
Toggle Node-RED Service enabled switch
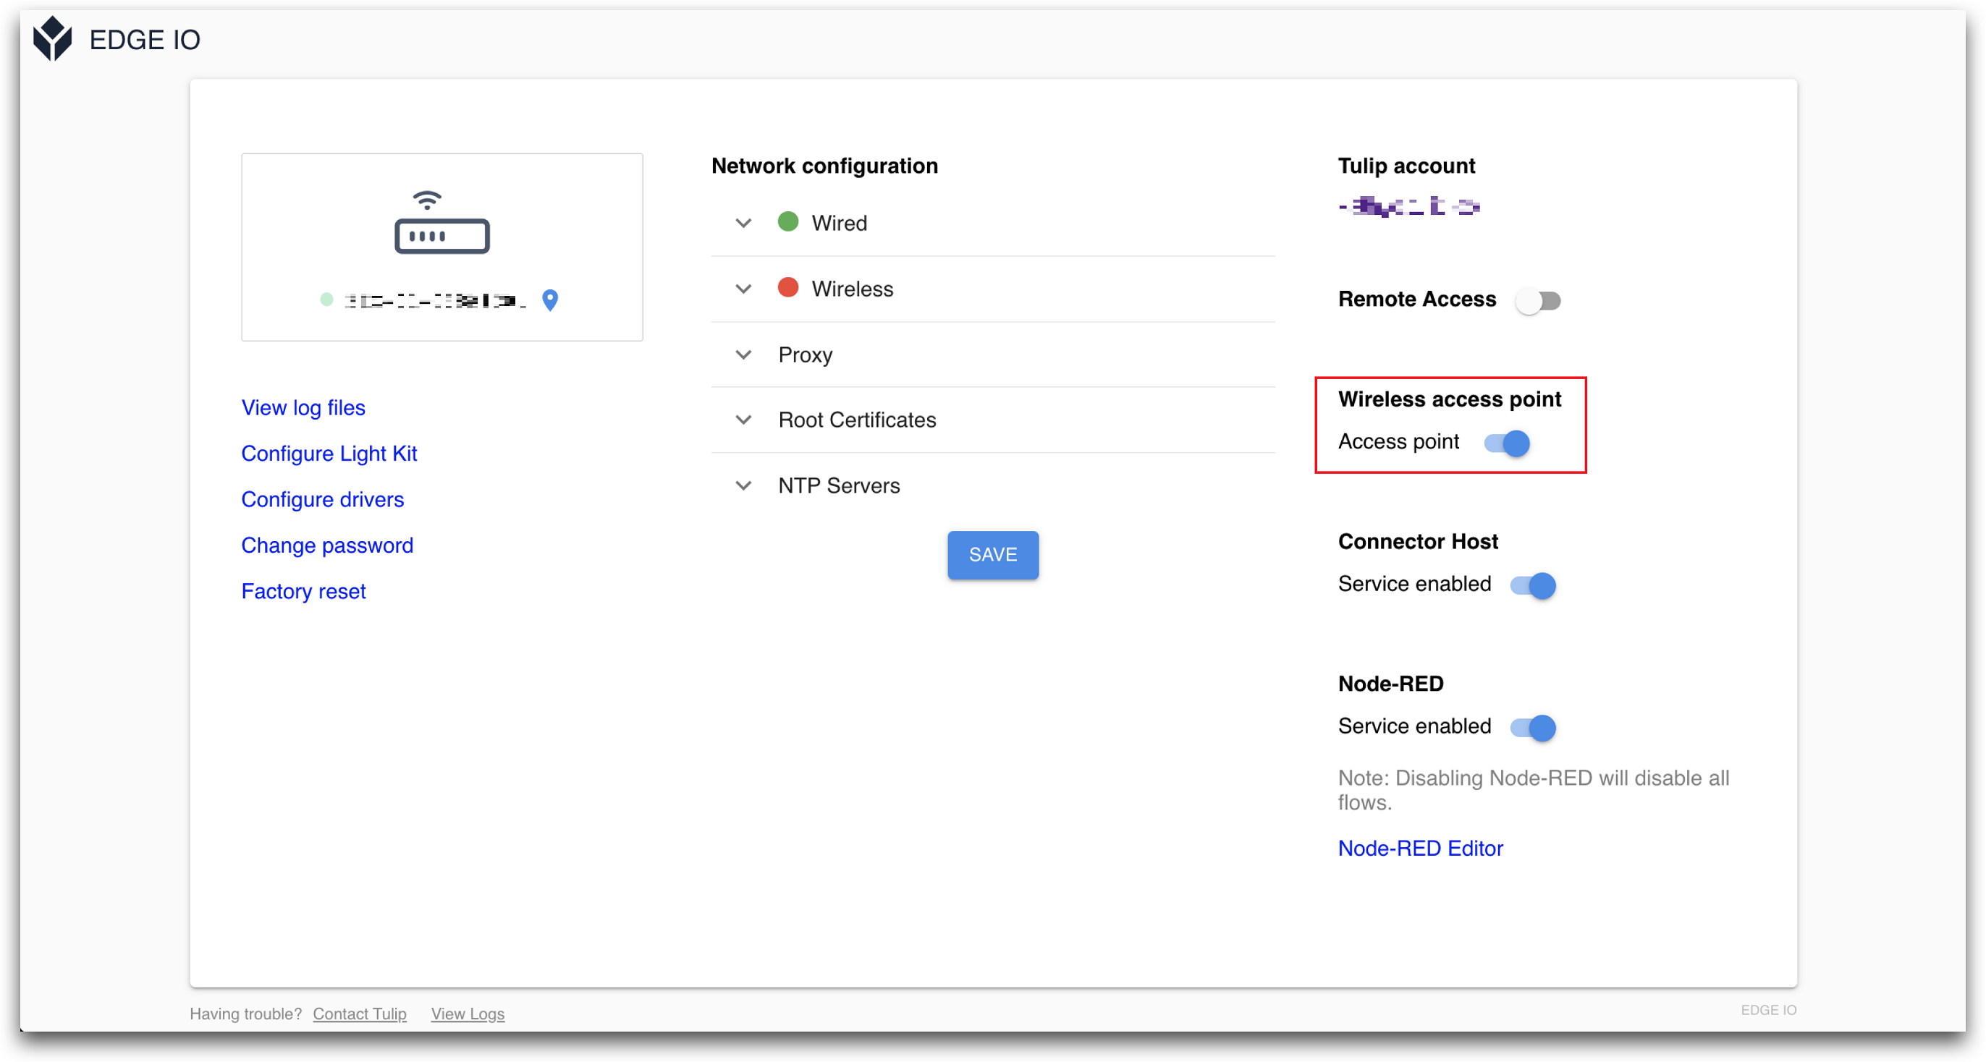pyautogui.click(x=1534, y=728)
